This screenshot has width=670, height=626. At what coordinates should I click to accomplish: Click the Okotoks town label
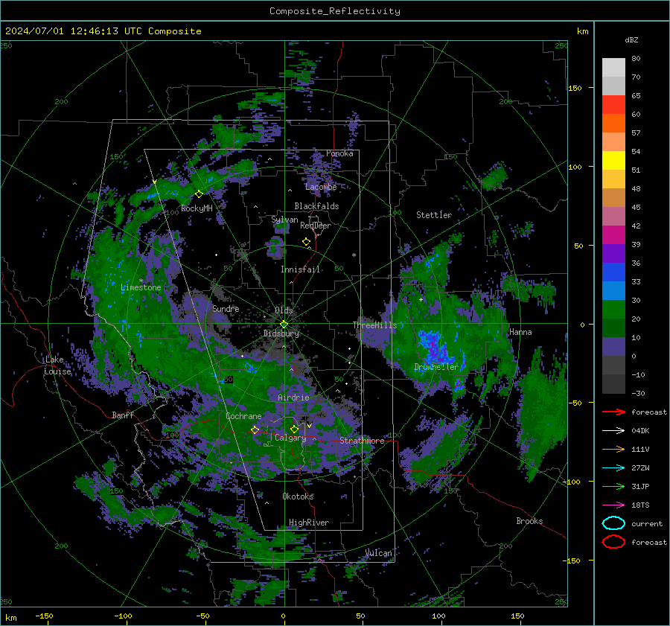click(298, 496)
